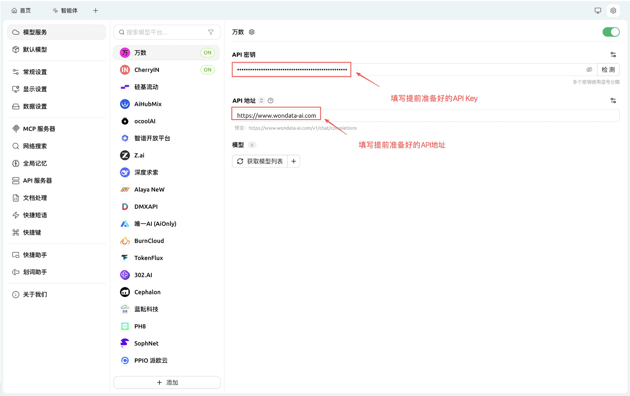Select the Cephalon provider
Image resolution: width=630 pixels, height=396 pixels.
pos(166,292)
